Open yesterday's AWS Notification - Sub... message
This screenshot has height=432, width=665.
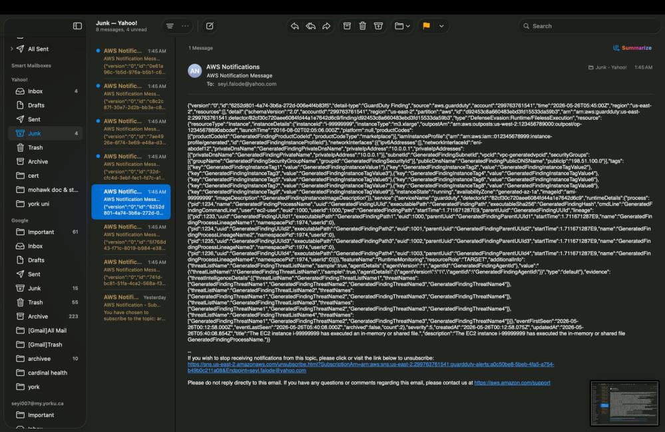[131, 308]
